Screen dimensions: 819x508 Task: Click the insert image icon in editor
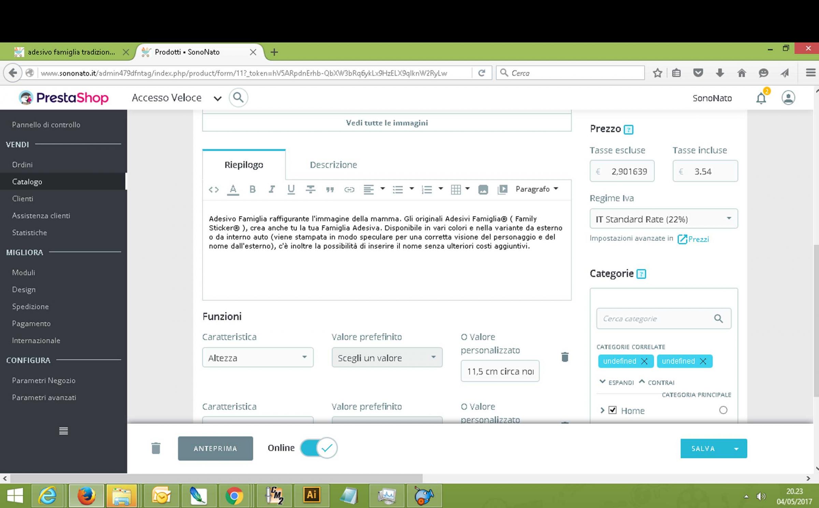[483, 189]
